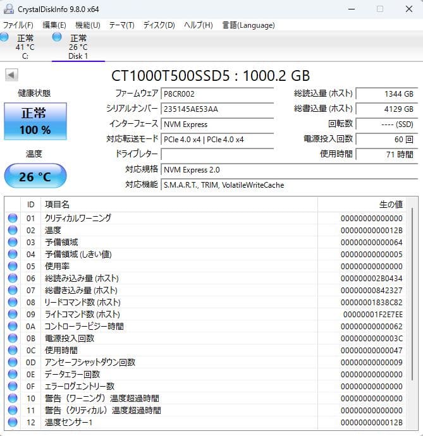The image size is (423, 436).
Task: Click the status orb for ID 10 警告 (ワーニング) 温度超過時間
Action: tap(13, 398)
